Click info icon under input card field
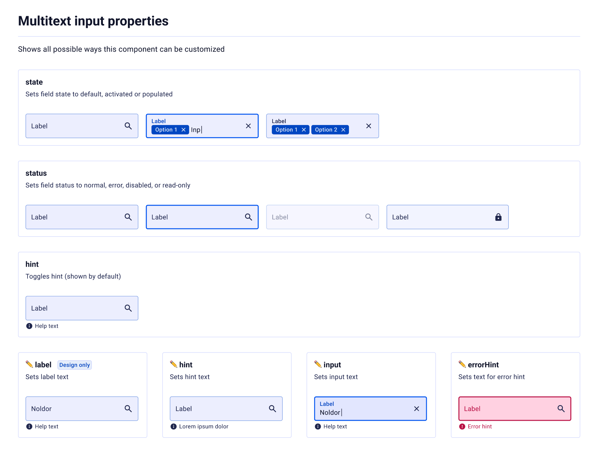Viewport: 599px width, 465px height. pos(318,426)
